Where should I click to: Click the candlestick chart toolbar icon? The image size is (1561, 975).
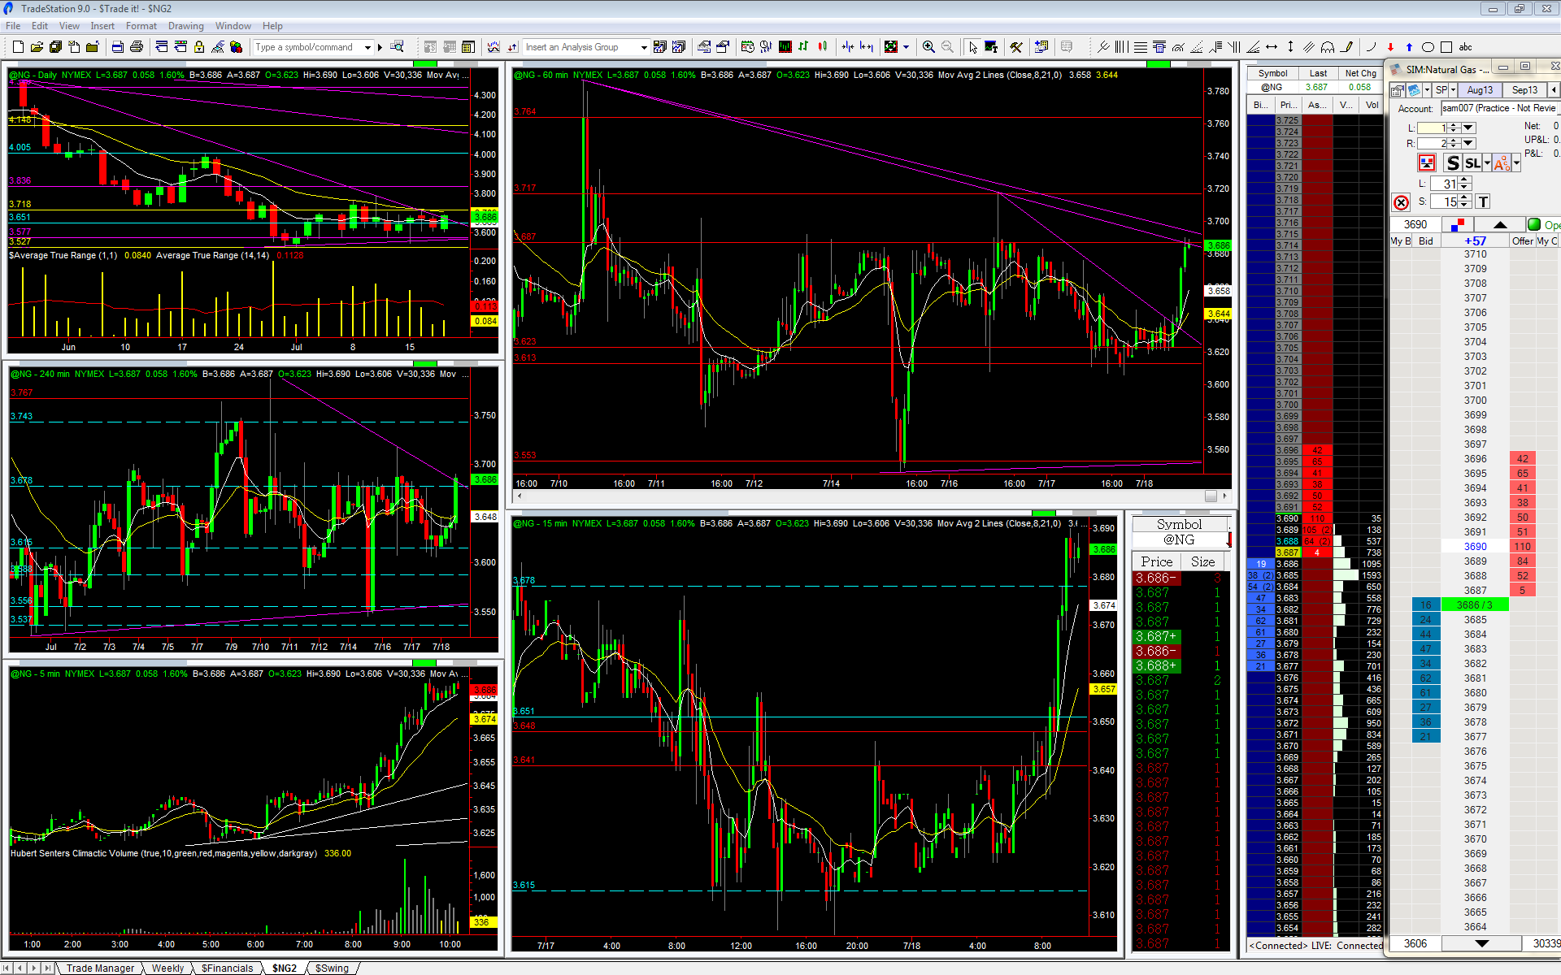823,47
